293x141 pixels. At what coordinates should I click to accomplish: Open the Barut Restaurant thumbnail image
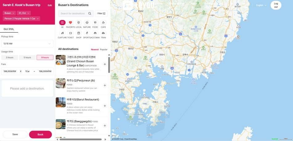click(60, 102)
